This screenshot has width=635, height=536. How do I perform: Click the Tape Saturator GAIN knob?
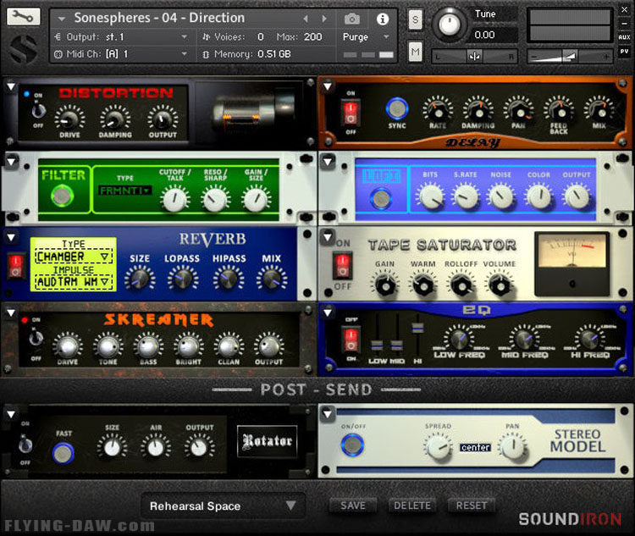tap(384, 285)
